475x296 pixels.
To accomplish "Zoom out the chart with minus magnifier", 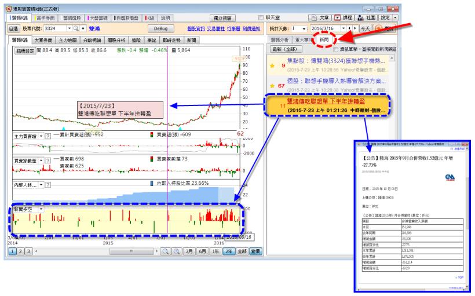I will [x=166, y=251].
